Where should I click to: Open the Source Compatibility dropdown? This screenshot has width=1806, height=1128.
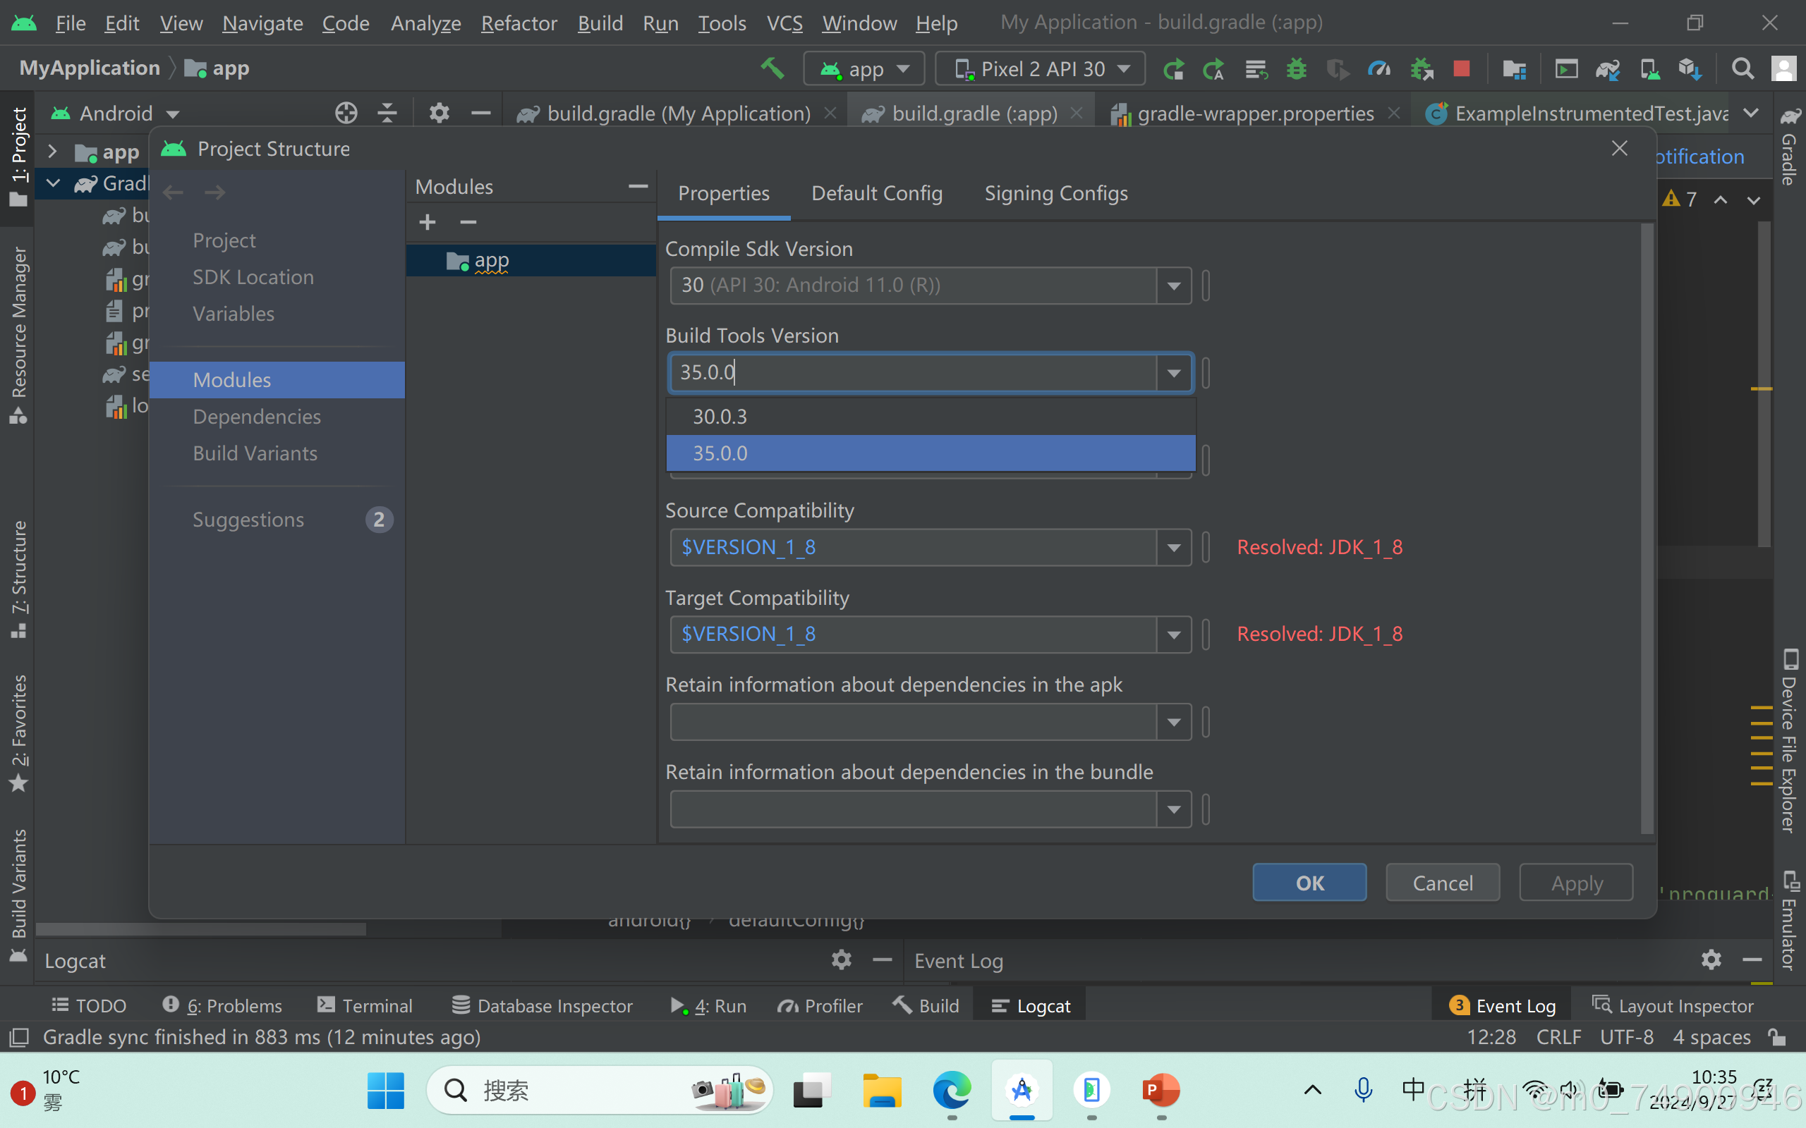pos(1173,547)
